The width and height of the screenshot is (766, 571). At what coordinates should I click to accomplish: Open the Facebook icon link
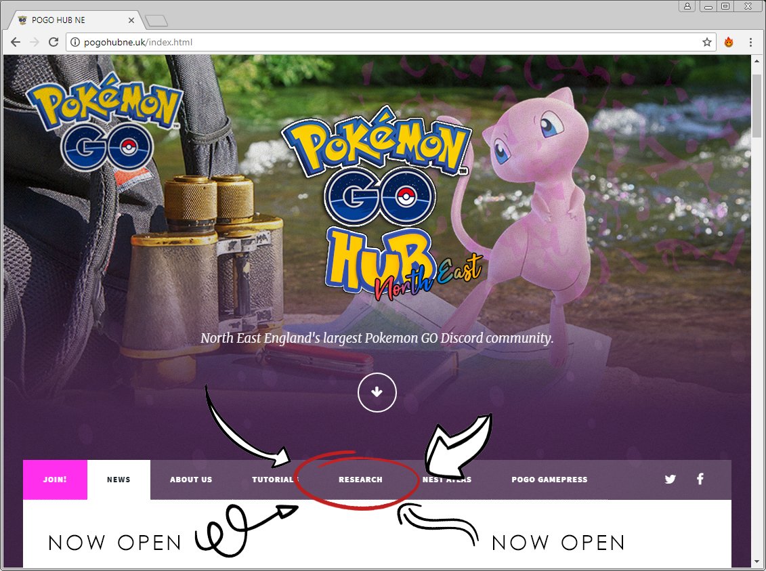[x=700, y=479]
